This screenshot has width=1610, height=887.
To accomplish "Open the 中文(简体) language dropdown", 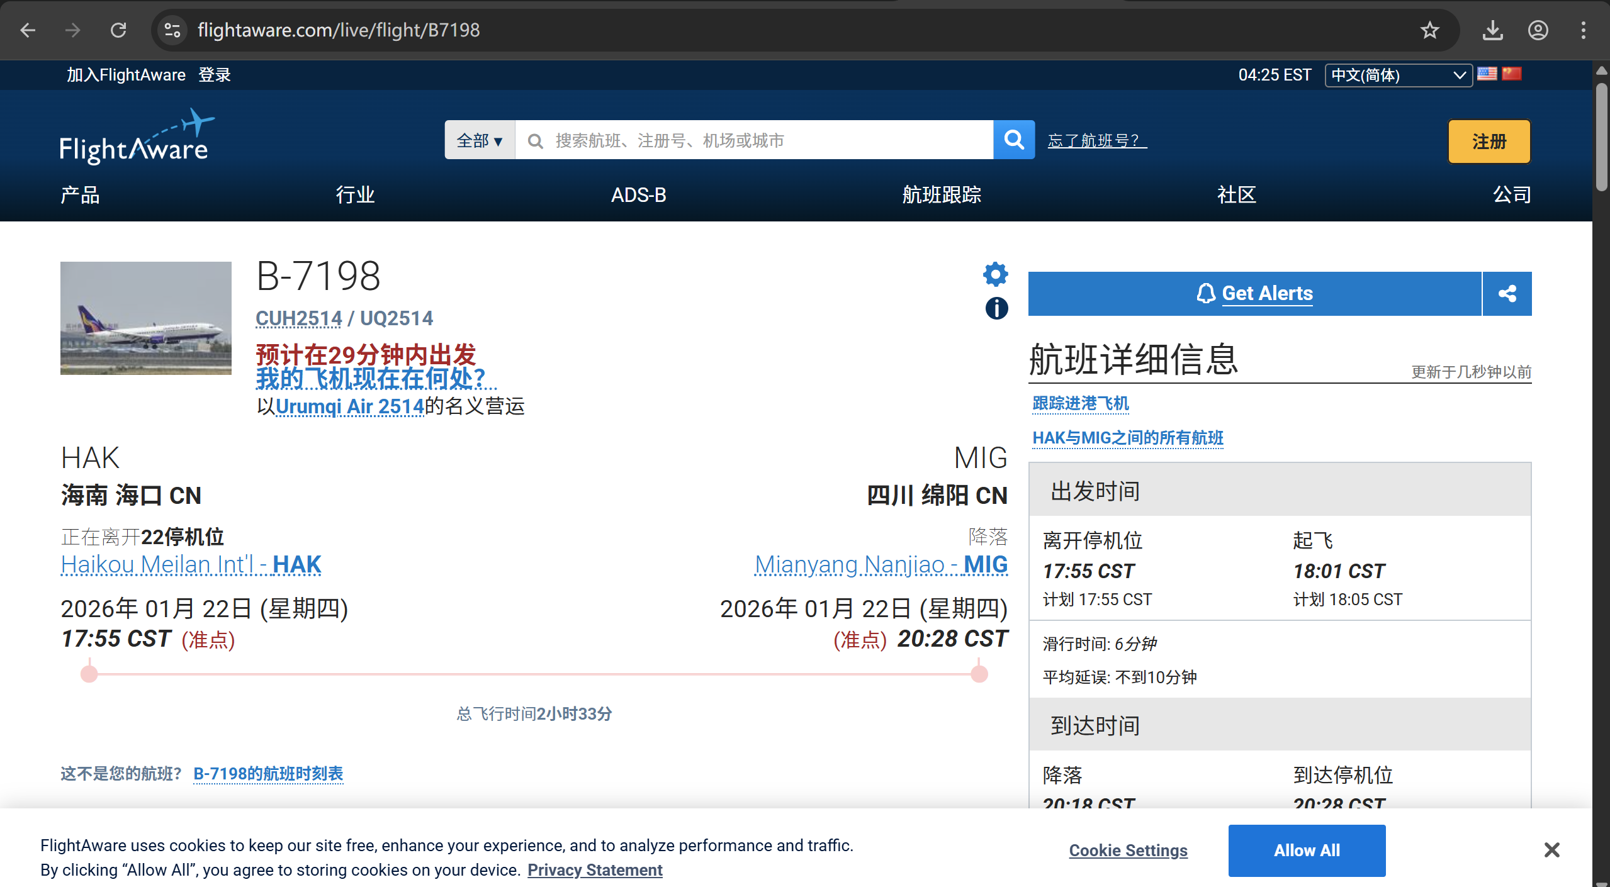I will click(1399, 75).
